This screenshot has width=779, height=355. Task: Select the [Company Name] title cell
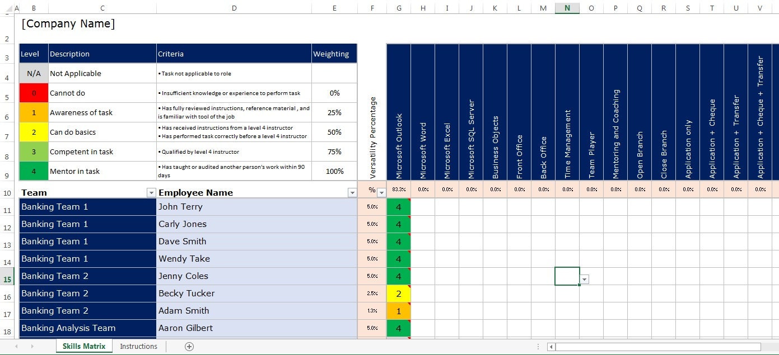[68, 24]
